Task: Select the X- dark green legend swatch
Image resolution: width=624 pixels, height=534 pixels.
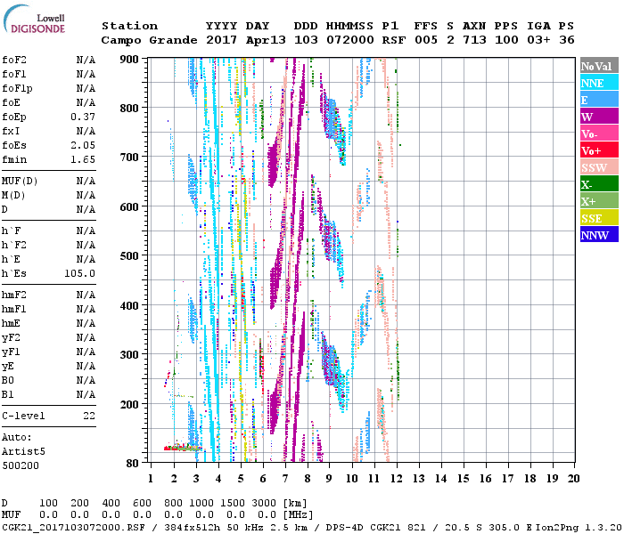Action: coord(599,183)
